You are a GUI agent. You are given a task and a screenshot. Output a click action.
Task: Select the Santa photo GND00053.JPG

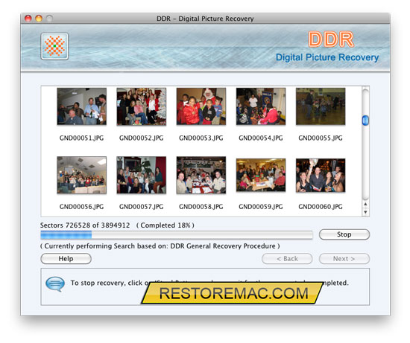[201, 106]
